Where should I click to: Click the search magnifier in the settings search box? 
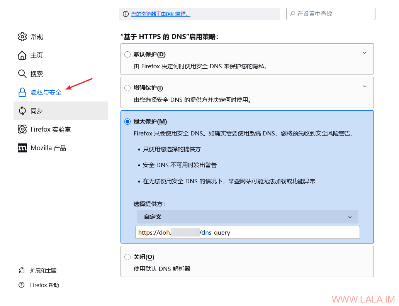293,14
